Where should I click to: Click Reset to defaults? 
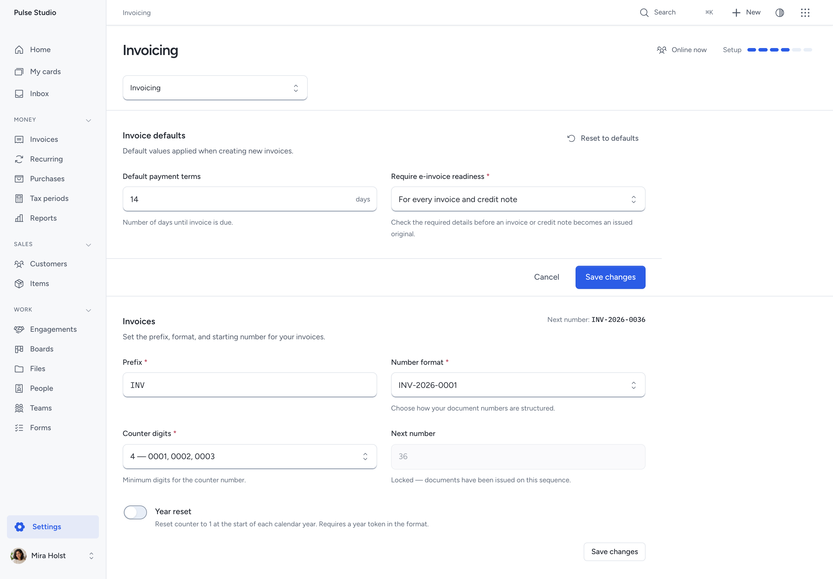603,138
